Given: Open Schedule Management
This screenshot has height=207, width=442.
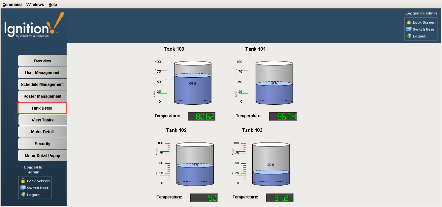Looking at the screenshot, I should (x=42, y=84).
